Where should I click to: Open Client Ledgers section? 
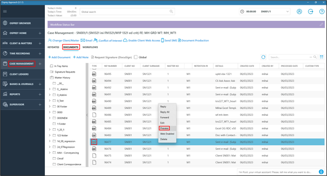tap(19, 74)
